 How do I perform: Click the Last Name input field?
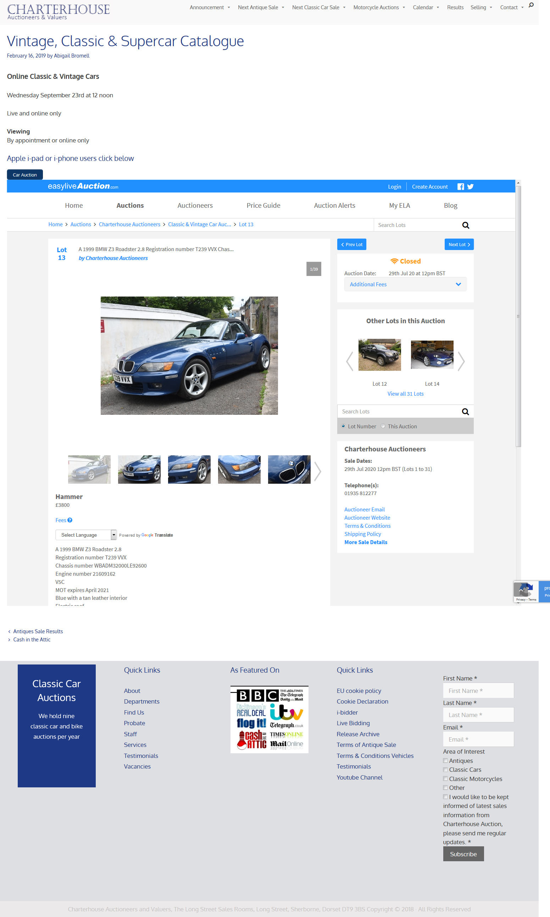478,715
